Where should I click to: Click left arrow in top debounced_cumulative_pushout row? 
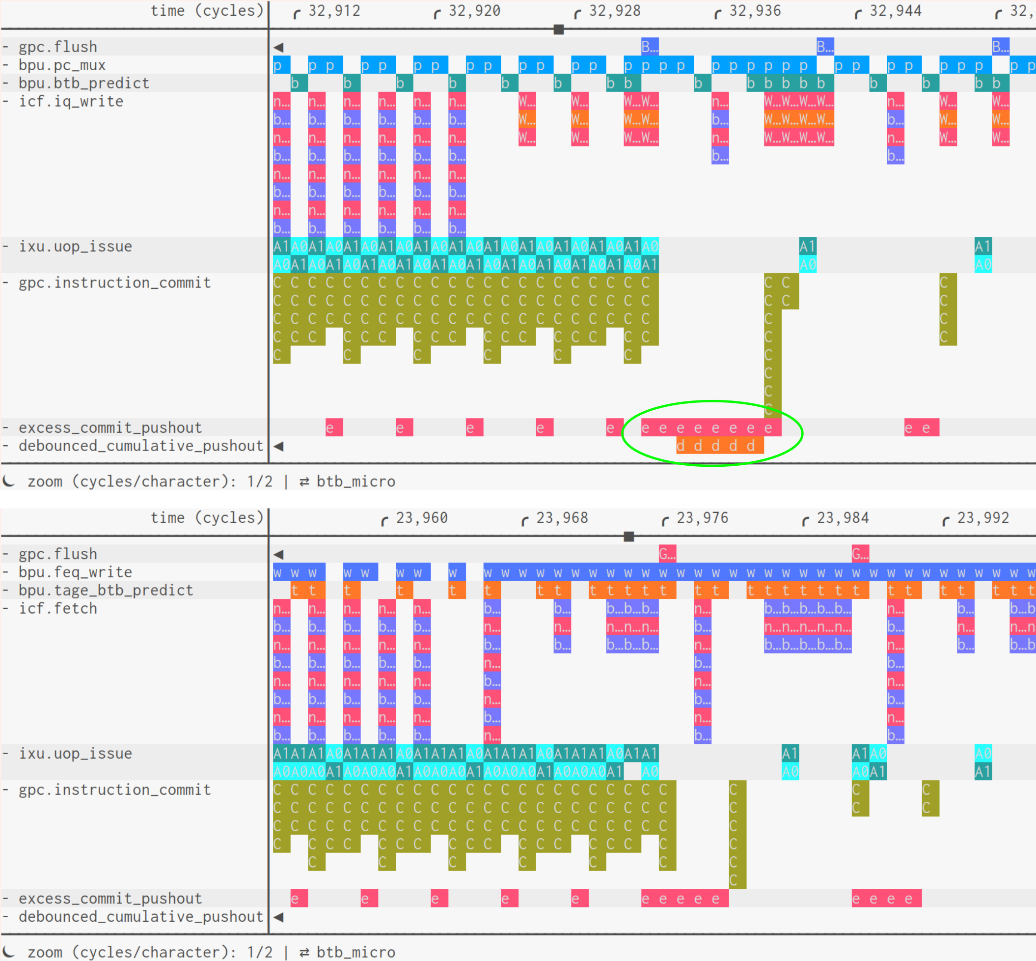click(x=278, y=446)
